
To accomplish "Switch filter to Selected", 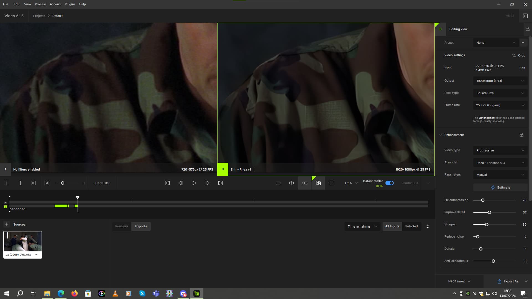I will (x=411, y=226).
